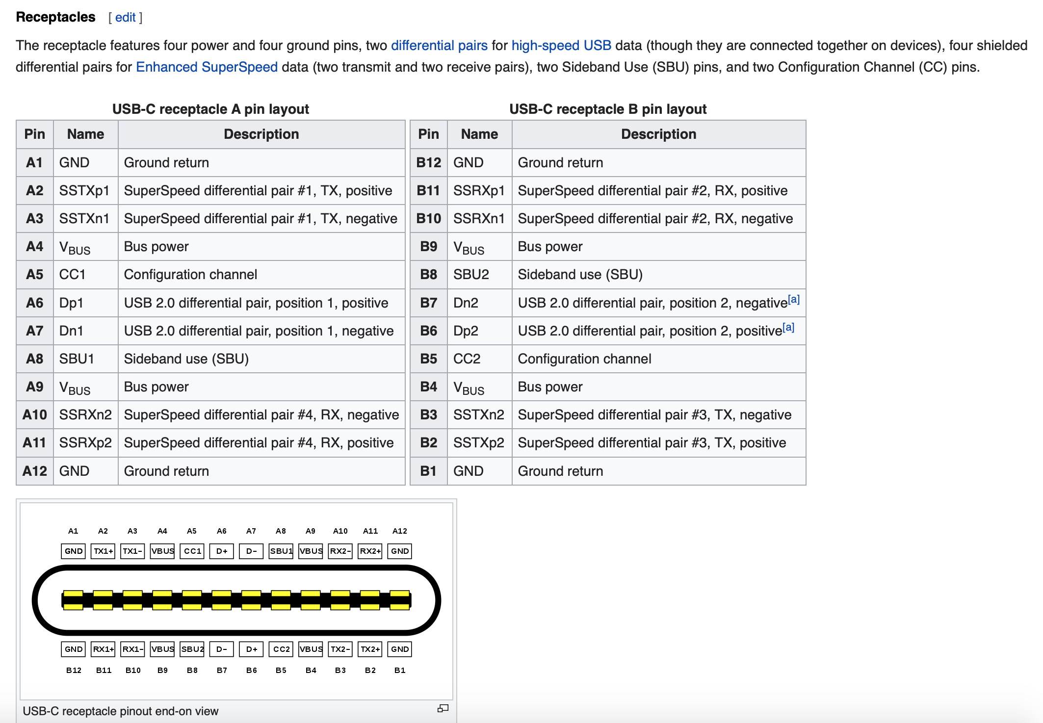Open the USB-C receptacle pinout diagram thumbnail
Viewport: 1043px width, 723px height.
click(236, 601)
